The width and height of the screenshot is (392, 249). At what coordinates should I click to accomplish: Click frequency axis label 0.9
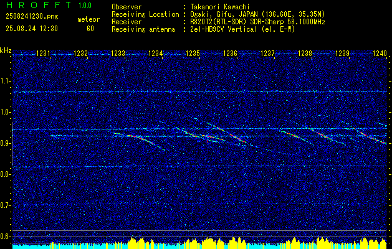click(x=6, y=143)
